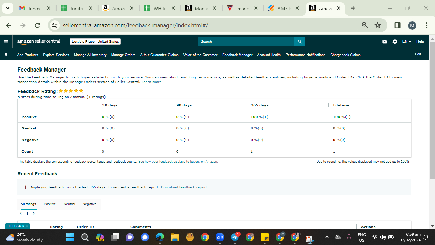Select the Negative ratings tab

[x=90, y=204]
